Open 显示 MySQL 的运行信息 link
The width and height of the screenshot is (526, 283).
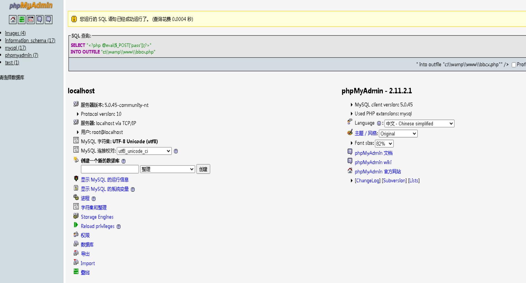pyautogui.click(x=105, y=180)
